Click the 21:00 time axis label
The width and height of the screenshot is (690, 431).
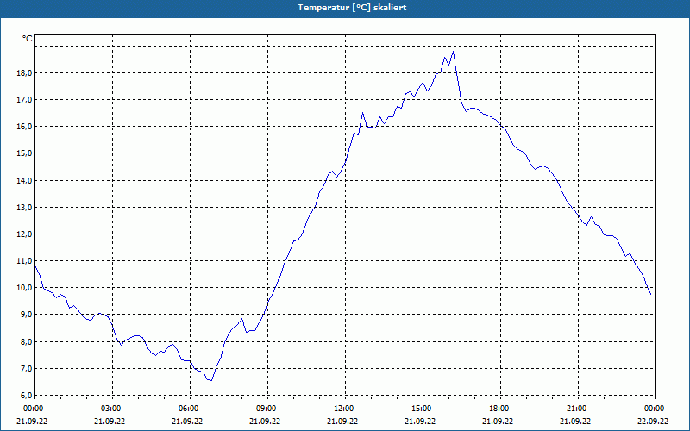576,409
